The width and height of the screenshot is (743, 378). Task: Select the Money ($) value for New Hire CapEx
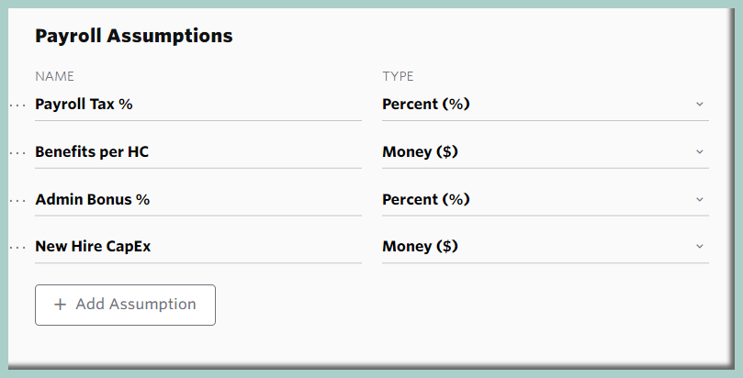[420, 247]
